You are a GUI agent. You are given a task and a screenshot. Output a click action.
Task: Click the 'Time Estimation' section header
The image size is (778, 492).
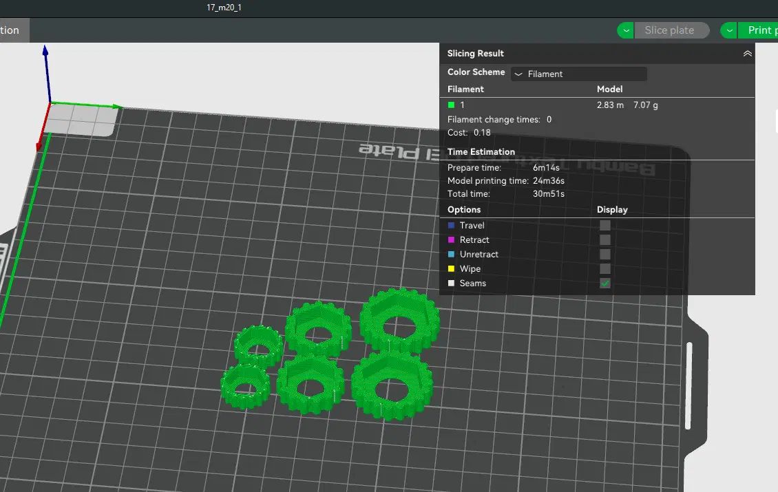point(481,152)
